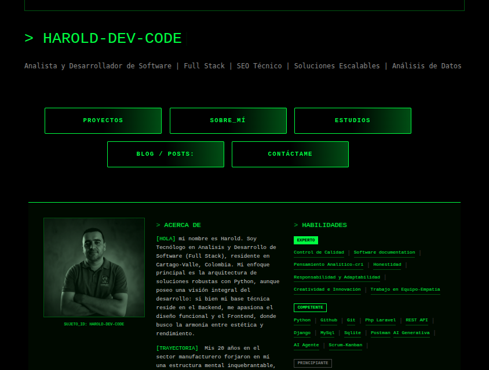Viewport: 489px width, 370px height.
Task: Click Harold's profile photo
Action: point(94,268)
